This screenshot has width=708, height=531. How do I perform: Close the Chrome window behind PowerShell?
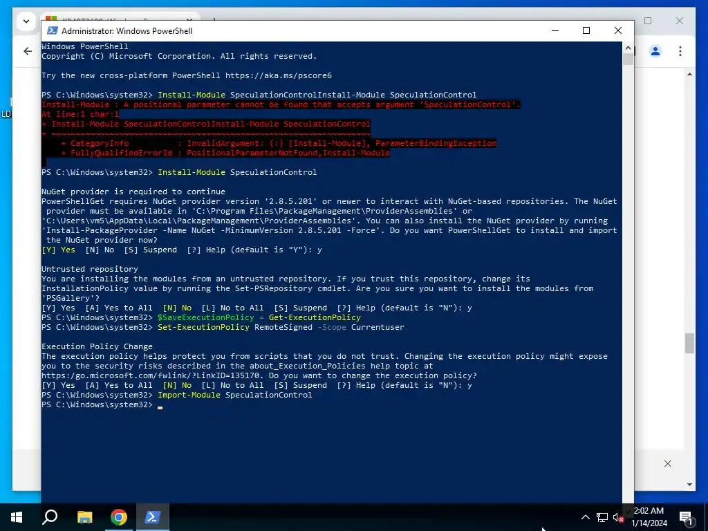point(680,21)
